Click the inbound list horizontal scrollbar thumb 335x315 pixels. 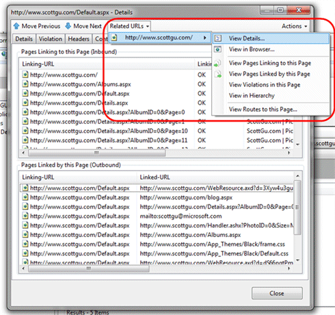[96, 153]
